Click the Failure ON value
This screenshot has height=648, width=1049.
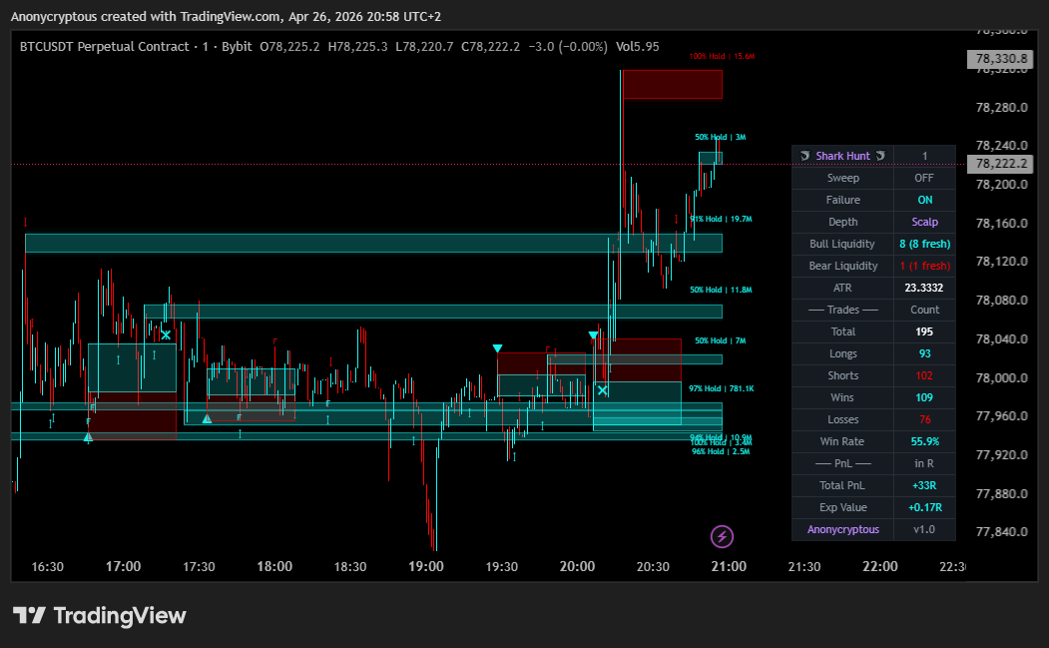(x=924, y=200)
